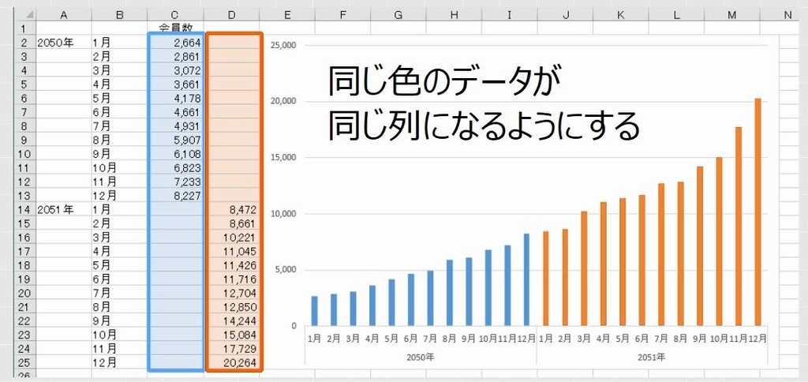The height and width of the screenshot is (382, 808).
Task: Select column header A
Action: (x=64, y=15)
